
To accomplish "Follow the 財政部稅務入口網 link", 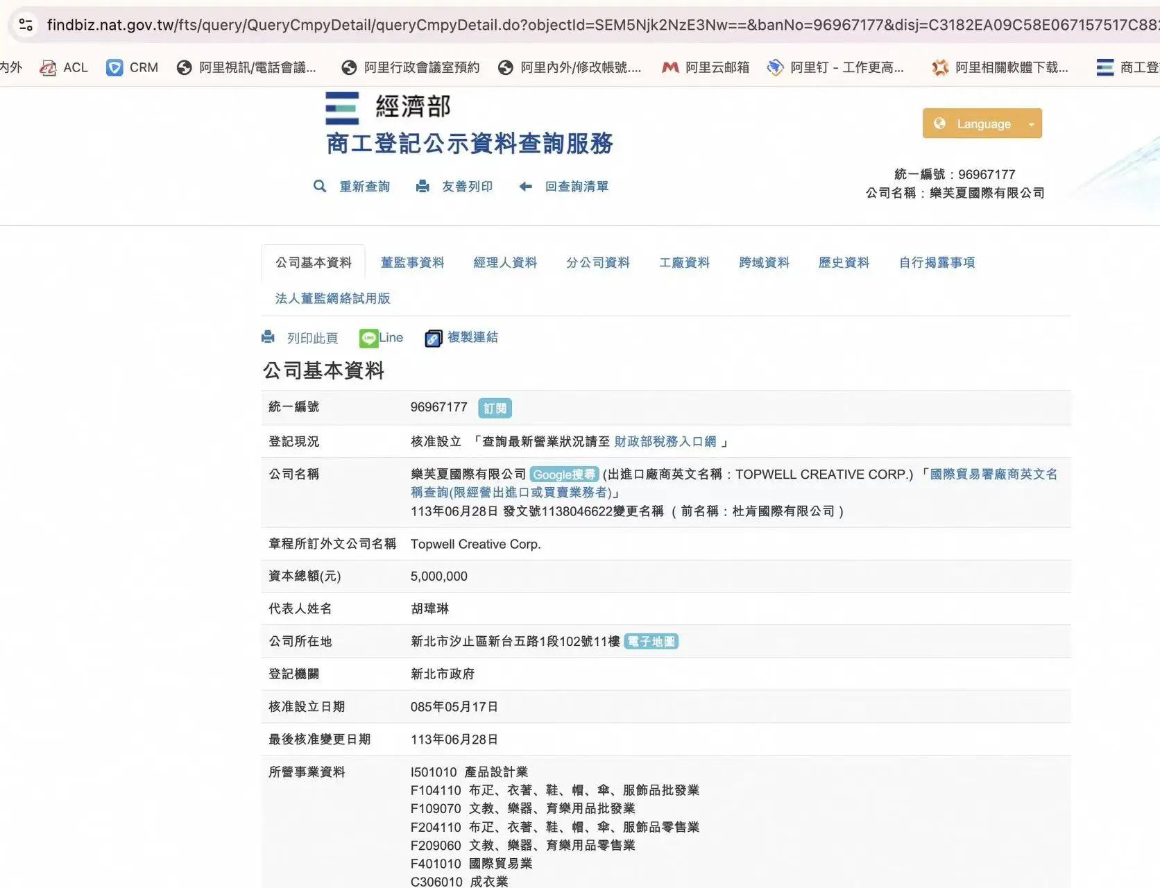I will pos(665,441).
